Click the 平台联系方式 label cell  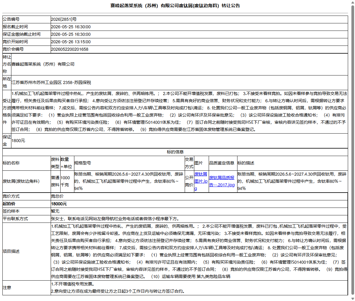tap(26, 219)
